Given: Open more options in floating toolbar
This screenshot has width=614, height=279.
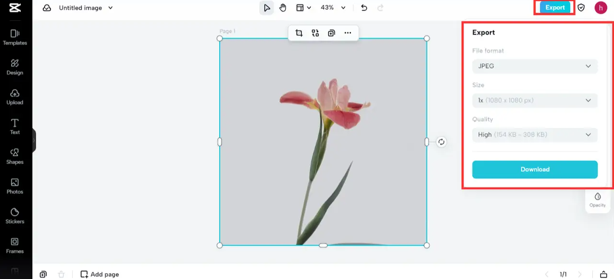Looking at the screenshot, I should tap(348, 33).
